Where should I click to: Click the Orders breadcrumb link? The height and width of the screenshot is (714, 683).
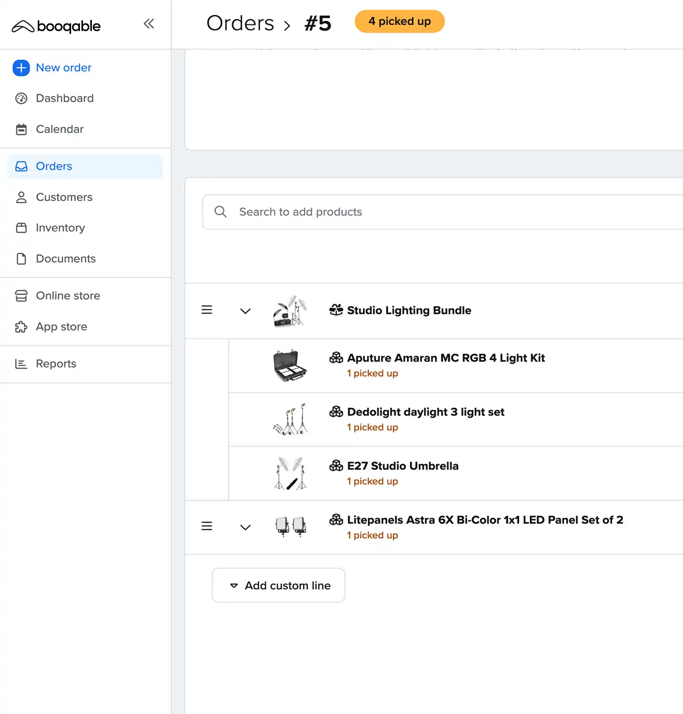click(240, 23)
